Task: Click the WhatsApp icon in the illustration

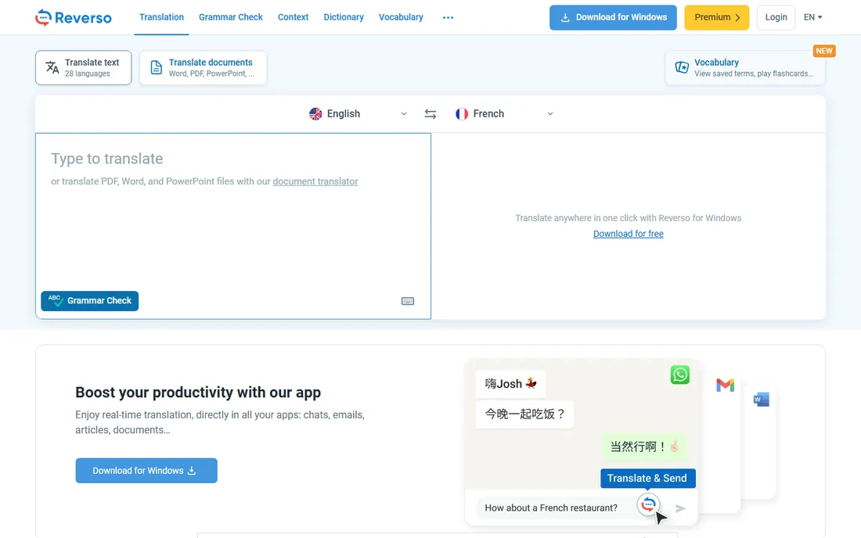Action: tap(679, 375)
